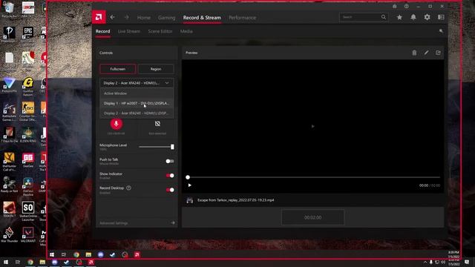The image size is (475, 267).
Task: Toggle the sidebar panel icon beside gear
Action: point(441,17)
